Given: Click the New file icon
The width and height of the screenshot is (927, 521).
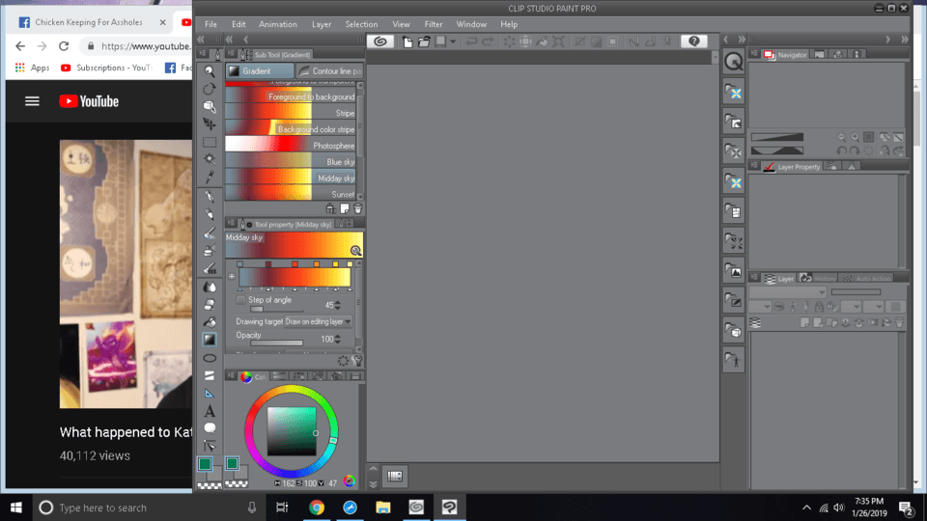Looking at the screenshot, I should tap(407, 41).
